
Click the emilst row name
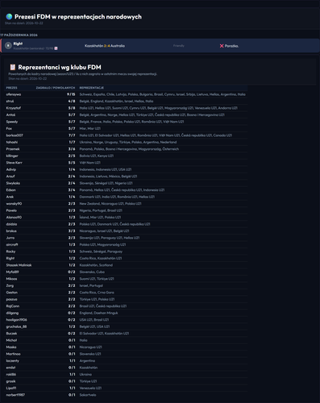pyautogui.click(x=10, y=368)
